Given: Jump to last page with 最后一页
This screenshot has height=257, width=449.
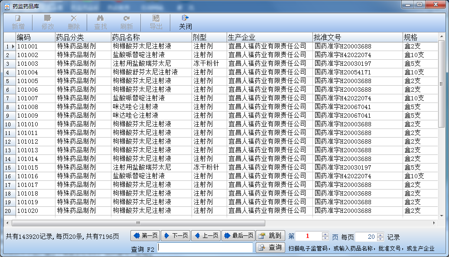Looking at the screenshot, I should point(238,235).
